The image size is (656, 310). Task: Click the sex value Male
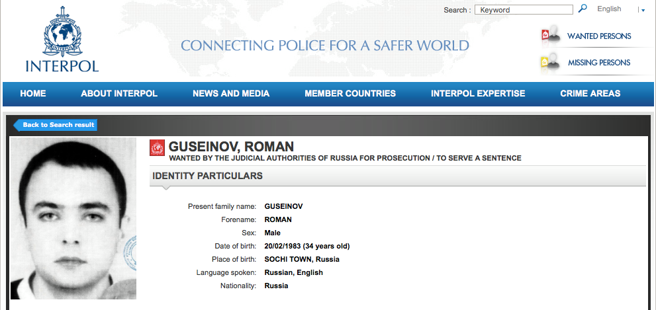(x=272, y=233)
